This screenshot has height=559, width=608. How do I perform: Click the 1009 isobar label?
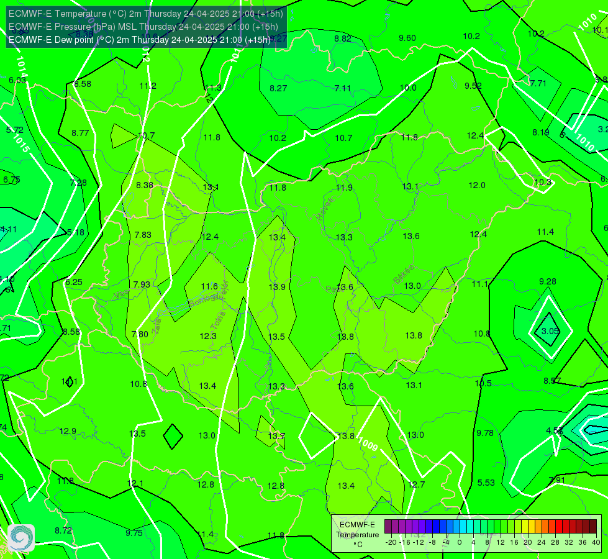point(368,444)
